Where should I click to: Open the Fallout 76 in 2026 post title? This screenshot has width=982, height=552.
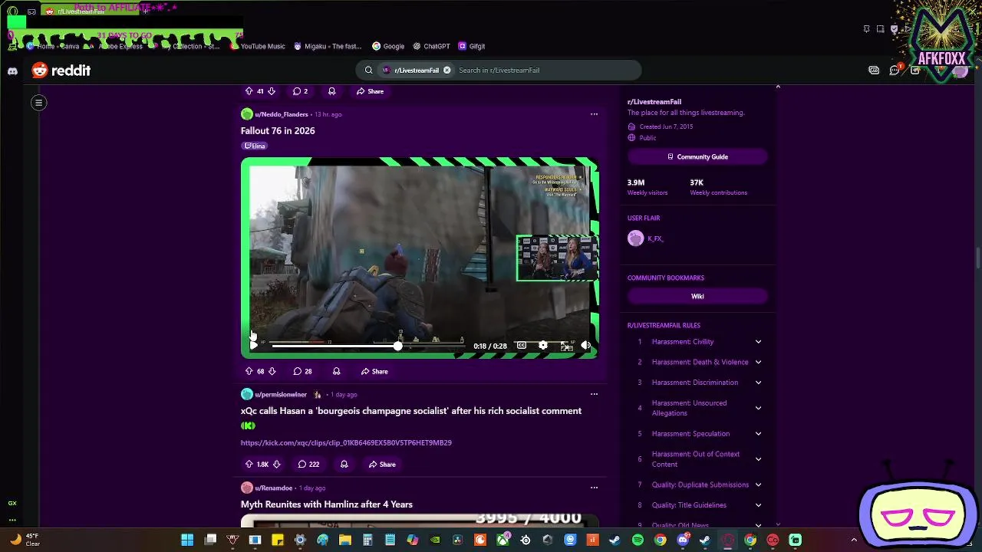278,130
